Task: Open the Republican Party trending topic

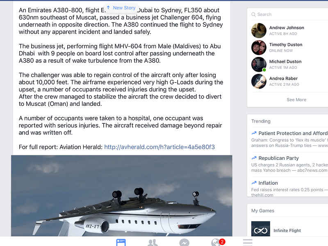Action: pos(289,164)
